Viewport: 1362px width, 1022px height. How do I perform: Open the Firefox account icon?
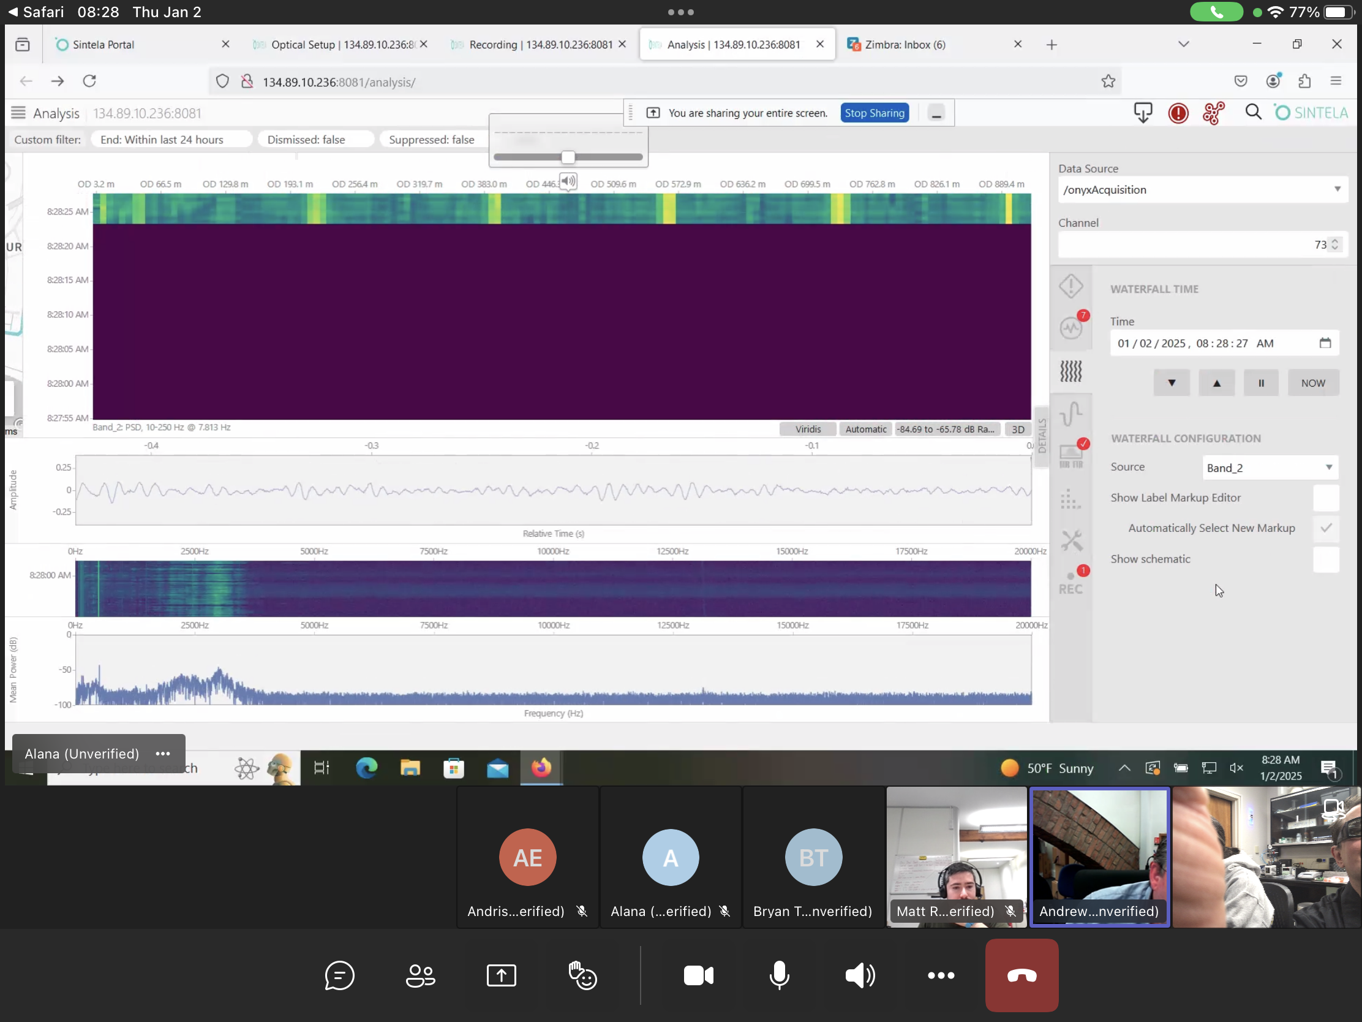pyautogui.click(x=1273, y=81)
